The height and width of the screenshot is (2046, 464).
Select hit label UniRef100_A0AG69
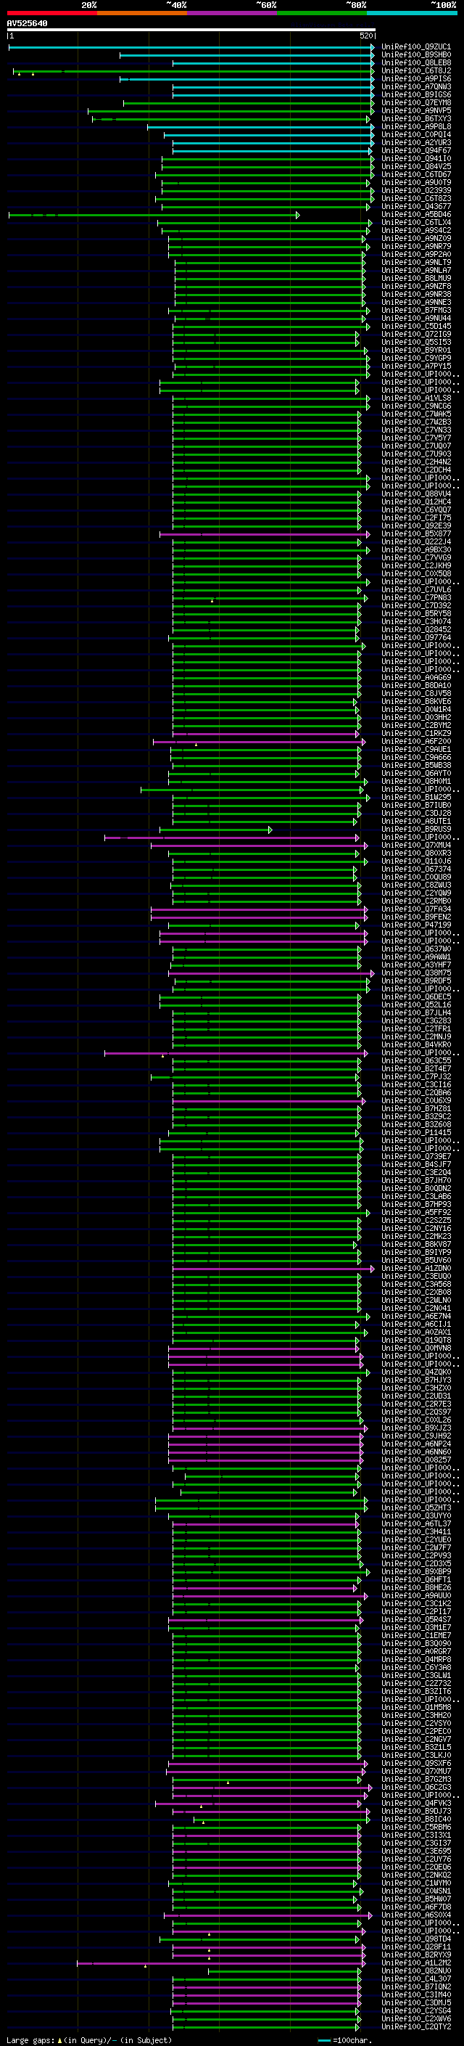pyautogui.click(x=416, y=677)
